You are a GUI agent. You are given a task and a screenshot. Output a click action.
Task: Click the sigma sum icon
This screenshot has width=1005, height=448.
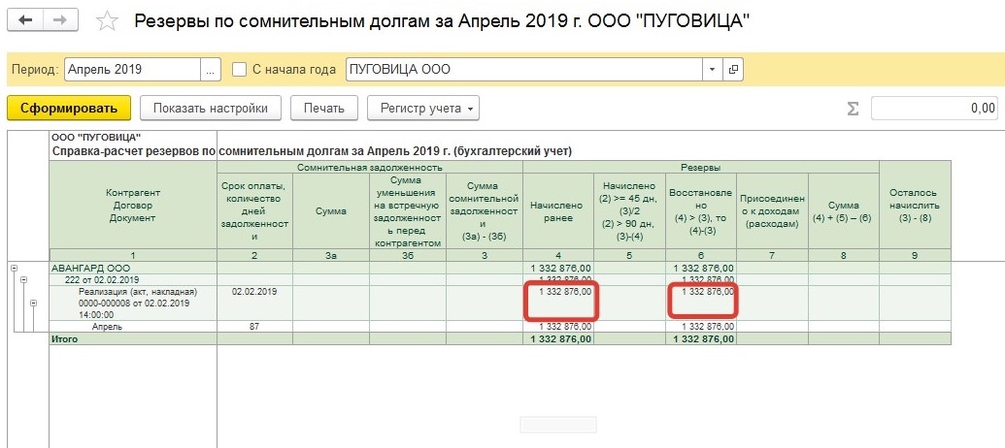pos(854,109)
